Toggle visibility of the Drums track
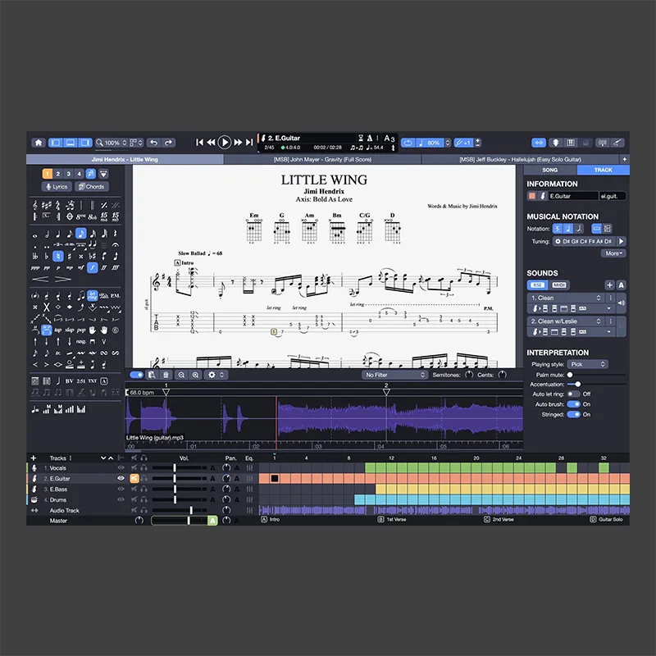This screenshot has height=656, width=656. pos(121,499)
